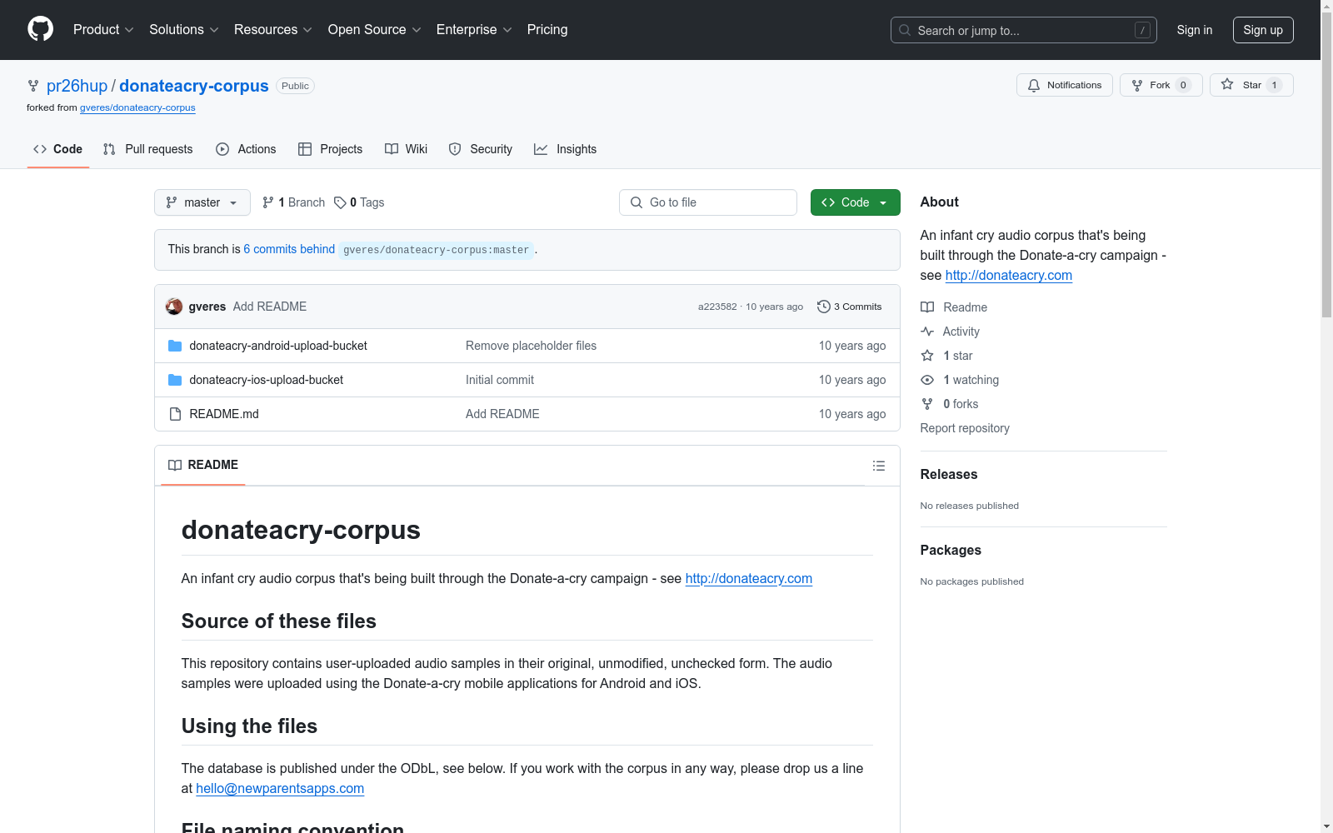Switch to the Wiki tab
The image size is (1333, 833).
point(406,149)
